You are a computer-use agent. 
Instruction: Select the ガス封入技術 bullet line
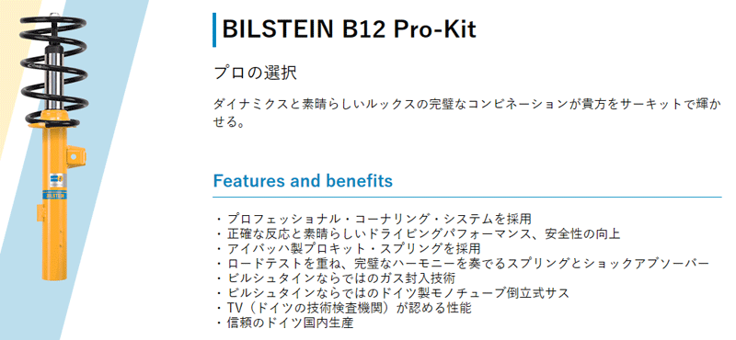335,278
